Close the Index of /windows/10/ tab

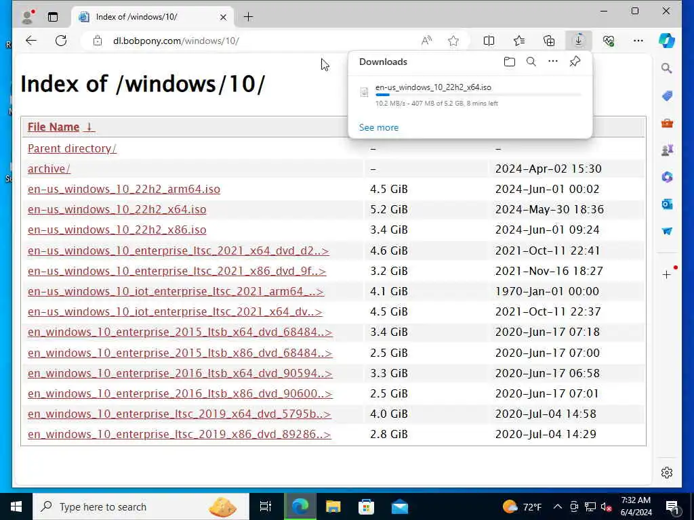pyautogui.click(x=223, y=17)
